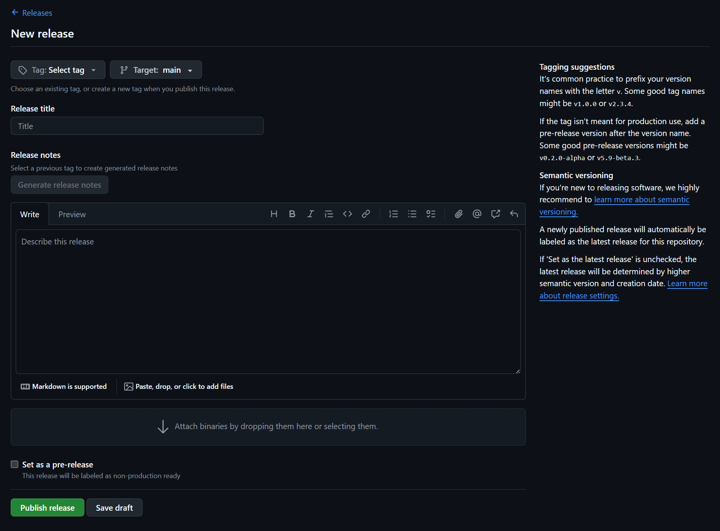This screenshot has height=531, width=720.
Task: Click the Publish release button
Action: [x=48, y=508]
